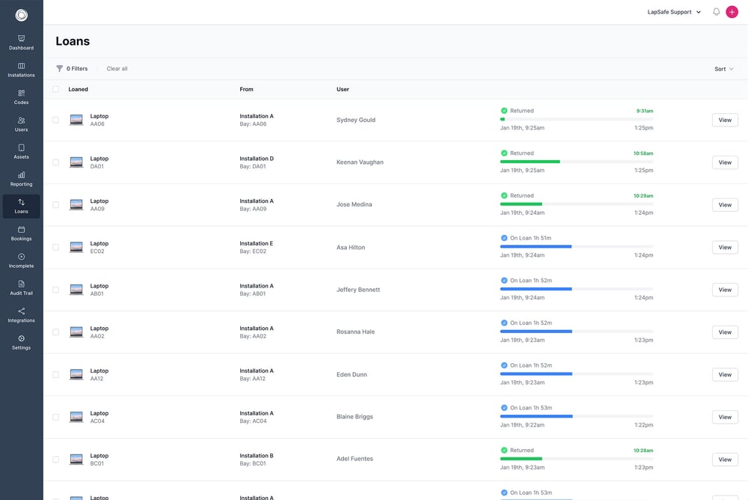Open the Dashboard from the sidebar
The height and width of the screenshot is (500, 748).
tap(21, 43)
